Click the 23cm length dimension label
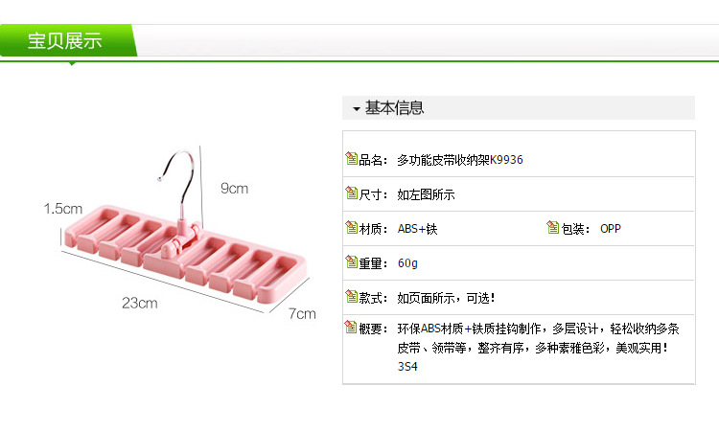This screenshot has height=431, width=719. (140, 303)
